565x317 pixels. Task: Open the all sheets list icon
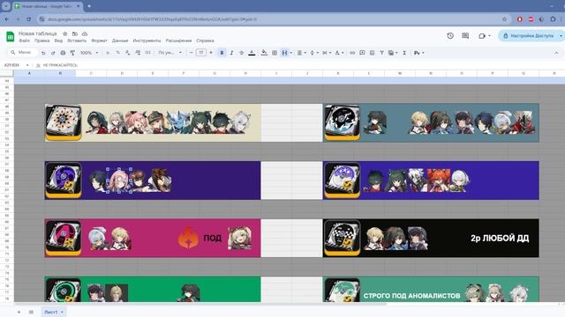click(31, 312)
